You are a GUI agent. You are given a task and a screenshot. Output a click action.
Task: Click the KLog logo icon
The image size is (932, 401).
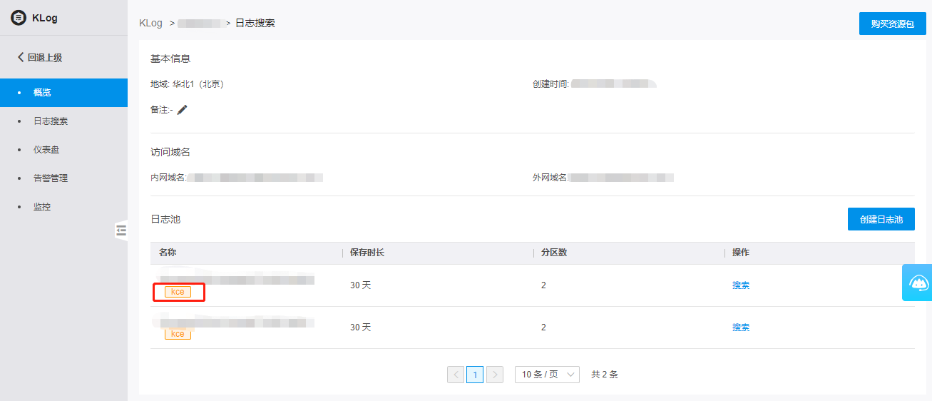point(19,19)
